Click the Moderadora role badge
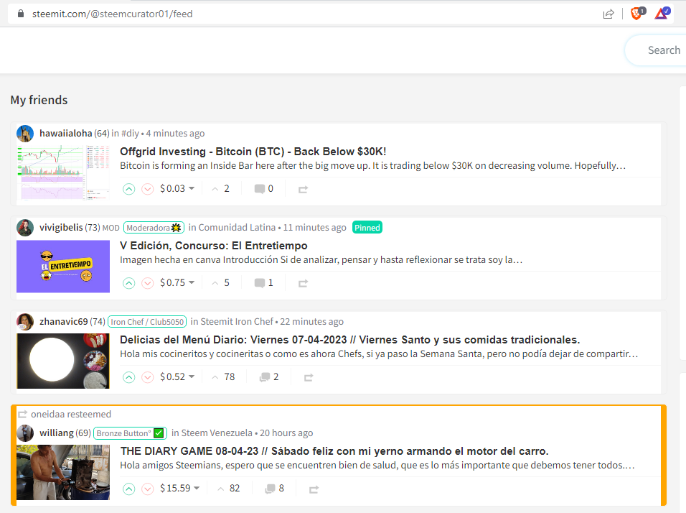This screenshot has width=686, height=513. (154, 227)
